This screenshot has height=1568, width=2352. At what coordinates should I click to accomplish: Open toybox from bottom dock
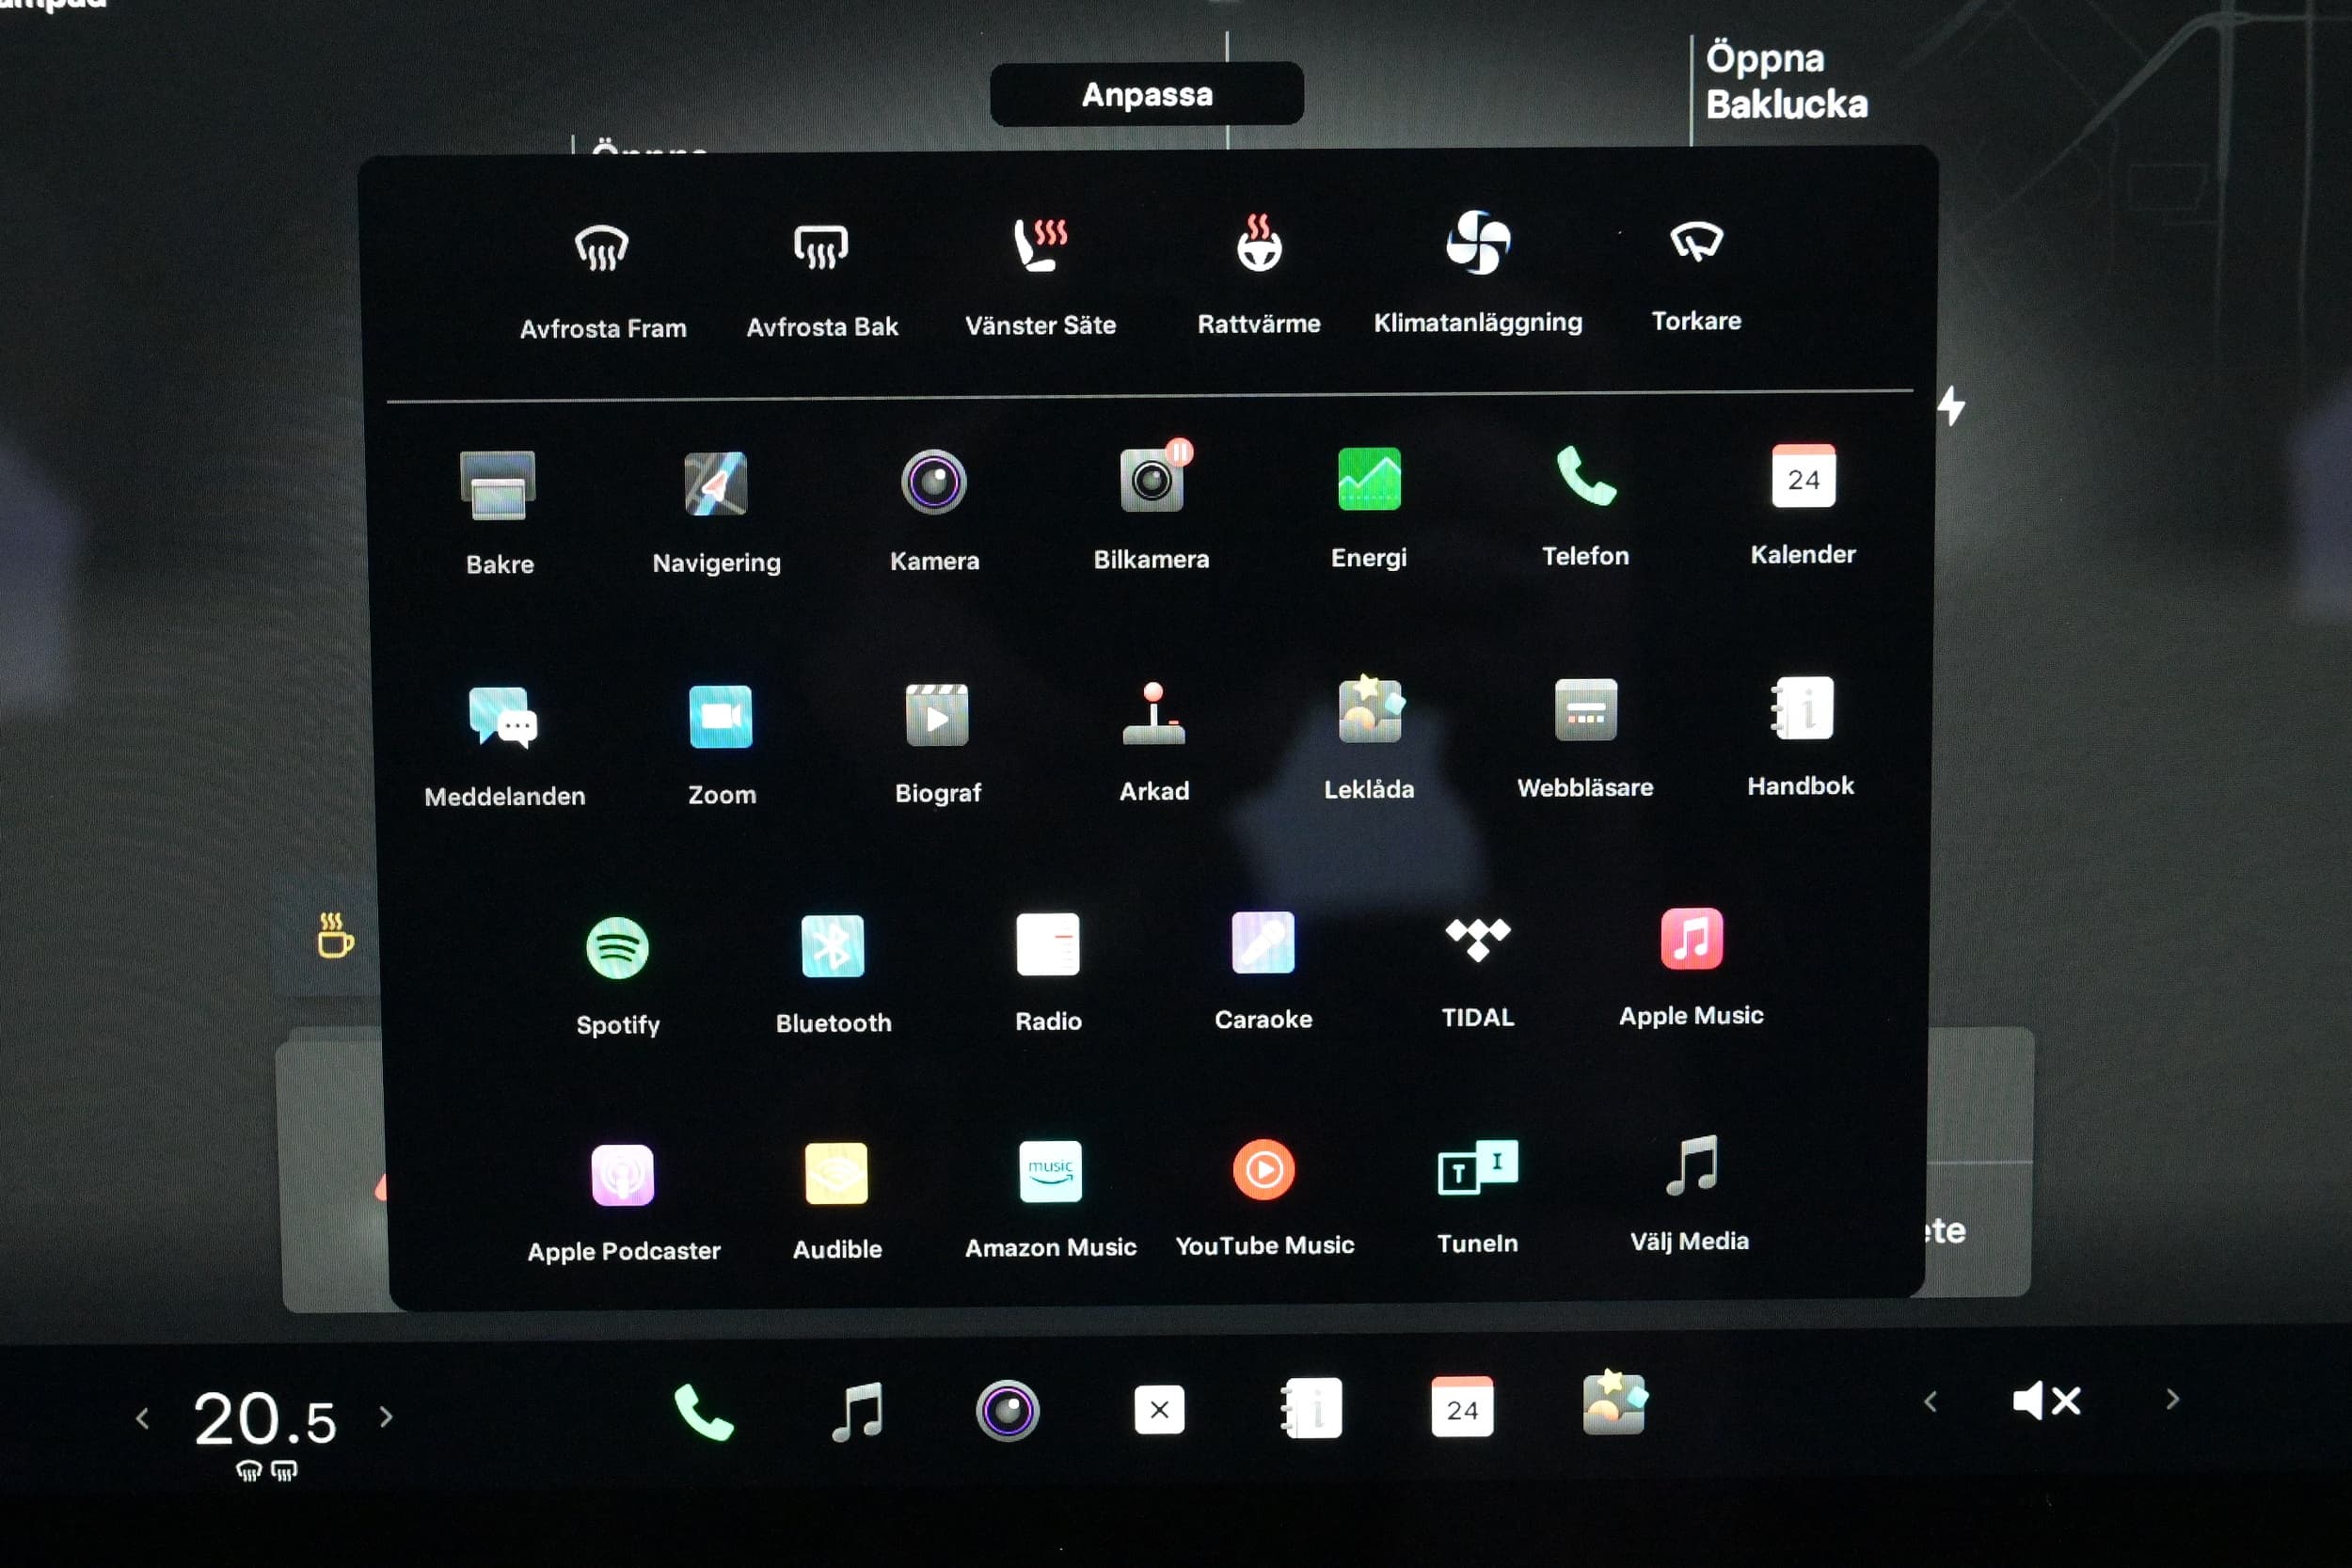click(1615, 1403)
